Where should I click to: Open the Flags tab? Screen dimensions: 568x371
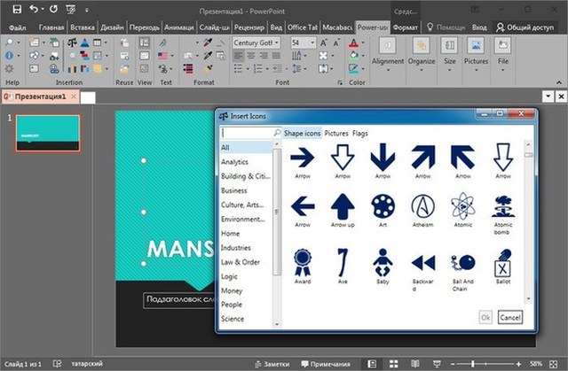[x=360, y=133]
